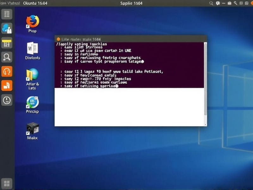Click the wrench tool icon in the system tray
Viewport: 253px width, 190px height.
pyautogui.click(x=235, y=3)
